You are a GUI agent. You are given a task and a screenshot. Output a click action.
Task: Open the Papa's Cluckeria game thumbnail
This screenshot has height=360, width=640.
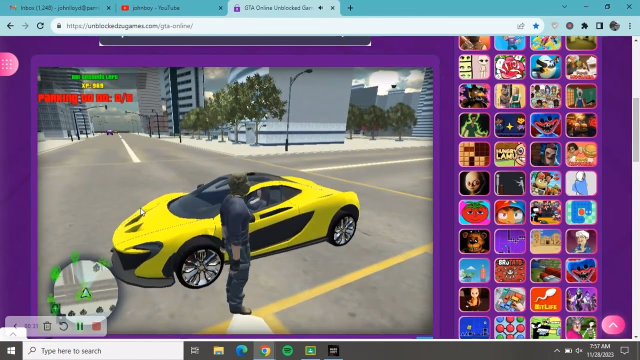tap(581, 154)
